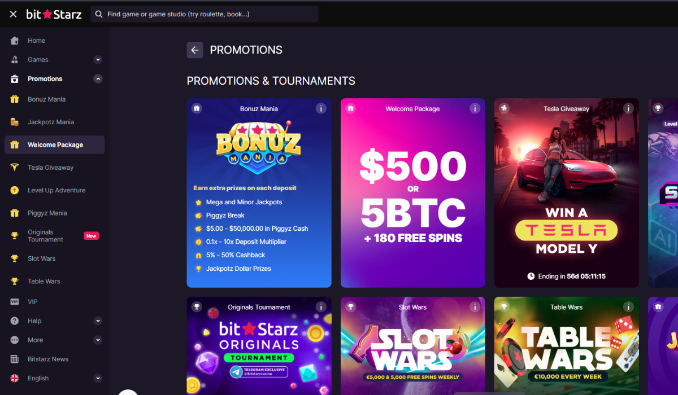
Task: Click the info icon on Welcome Package card
Action: [475, 108]
